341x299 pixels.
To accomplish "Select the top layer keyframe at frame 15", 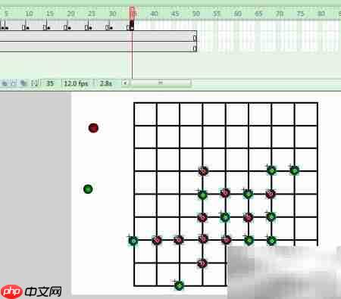I will (48, 27).
